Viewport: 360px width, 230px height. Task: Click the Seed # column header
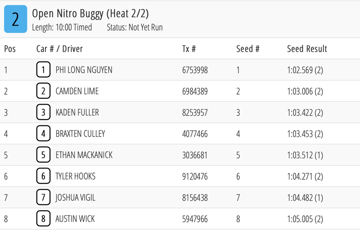(247, 49)
